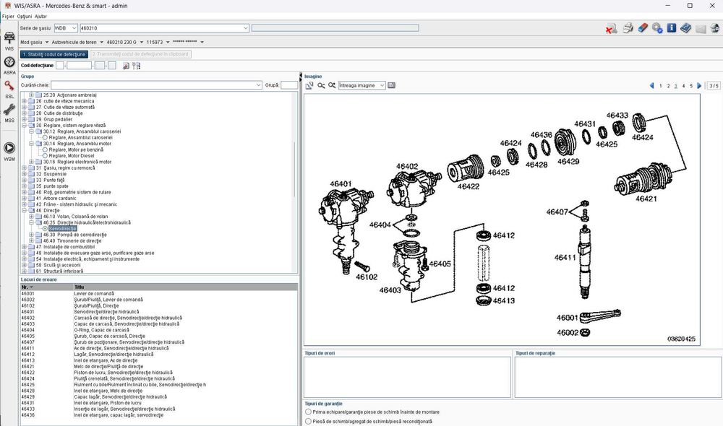Click the blue help book icon
The height and width of the screenshot is (426, 723).
(x=685, y=28)
